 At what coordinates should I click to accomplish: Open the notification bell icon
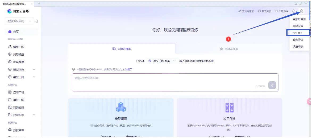tap(294, 11)
